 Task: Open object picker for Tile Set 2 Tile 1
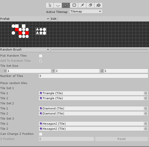click(146, 108)
